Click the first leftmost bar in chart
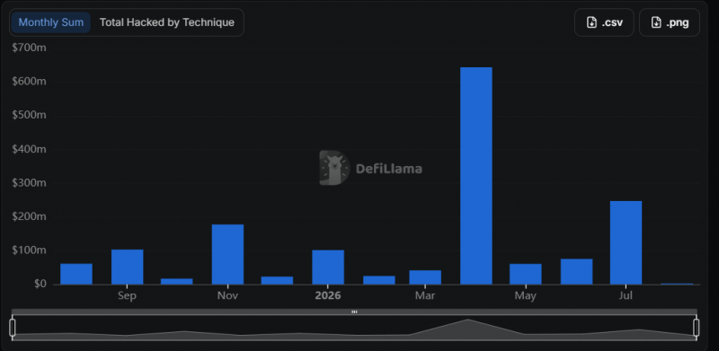The width and height of the screenshot is (719, 351). 76,274
